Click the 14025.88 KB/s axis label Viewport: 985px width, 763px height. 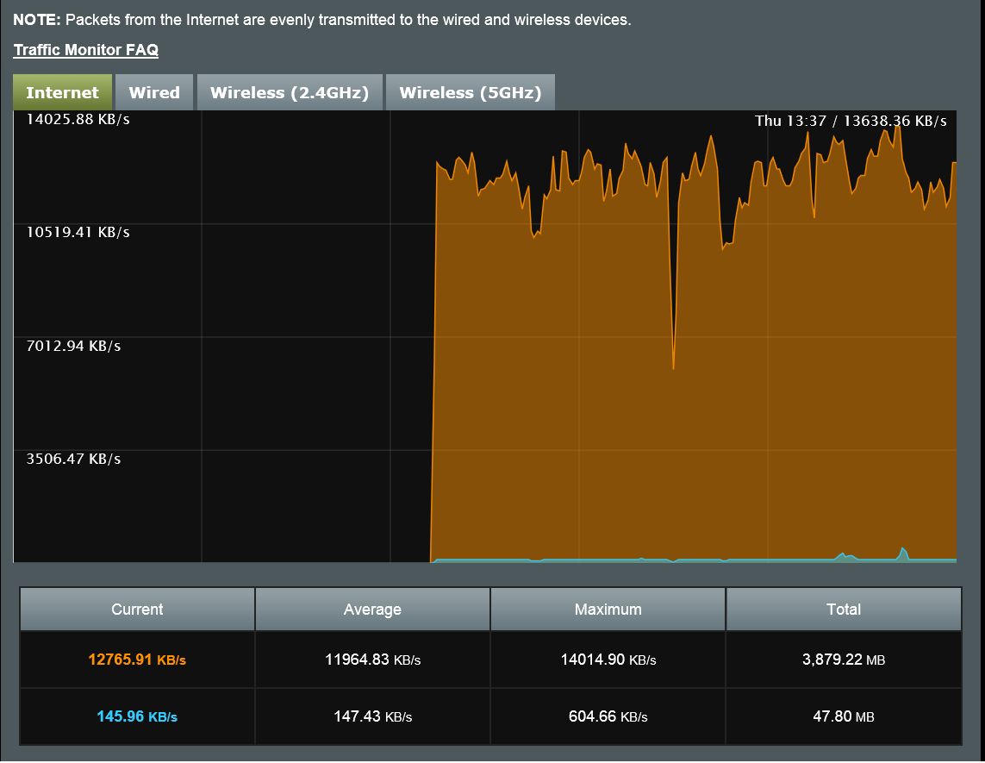78,120
